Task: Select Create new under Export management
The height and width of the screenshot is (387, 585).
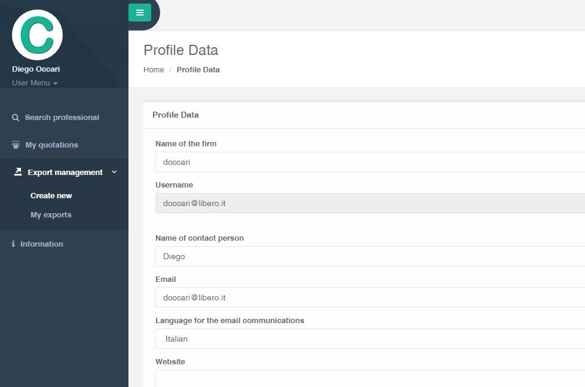Action: [x=51, y=196]
